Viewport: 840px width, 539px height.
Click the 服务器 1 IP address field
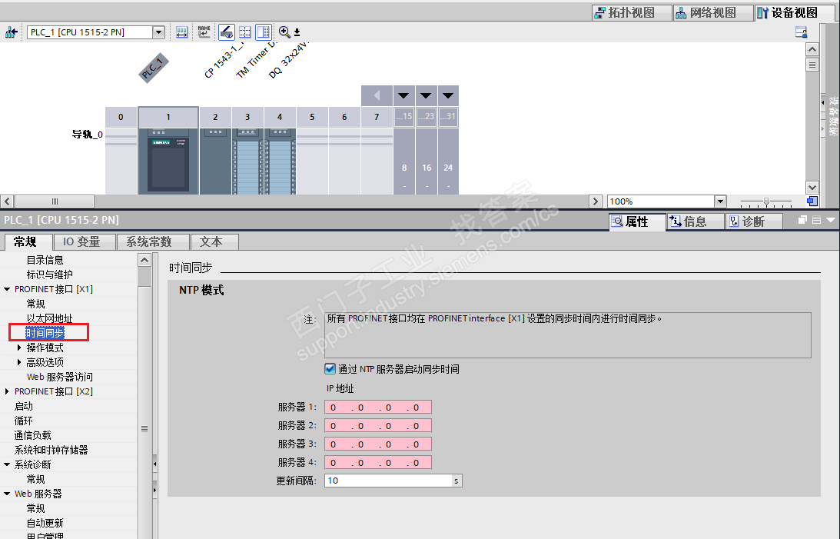(377, 408)
